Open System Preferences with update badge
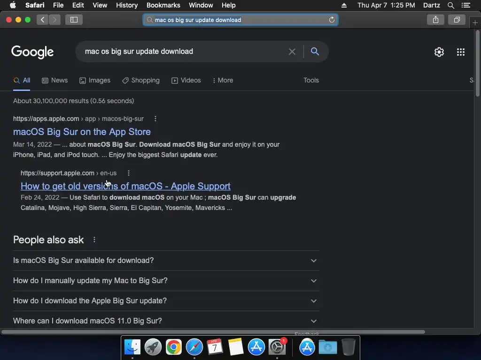481x360 pixels. tap(277, 347)
